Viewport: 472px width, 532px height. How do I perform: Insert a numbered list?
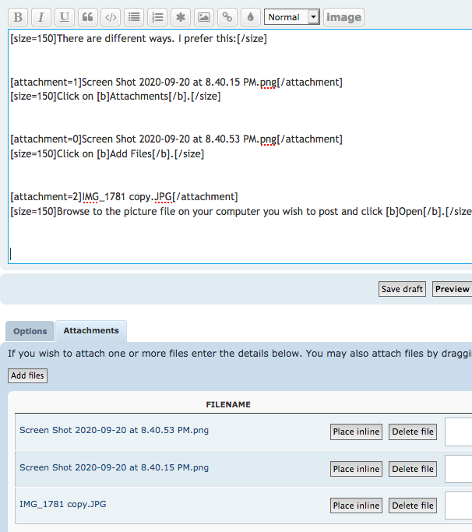[158, 16]
